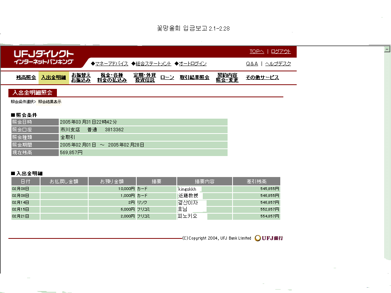Open the ヘルプデスク help desk link
The image size is (391, 293).
coord(278,64)
